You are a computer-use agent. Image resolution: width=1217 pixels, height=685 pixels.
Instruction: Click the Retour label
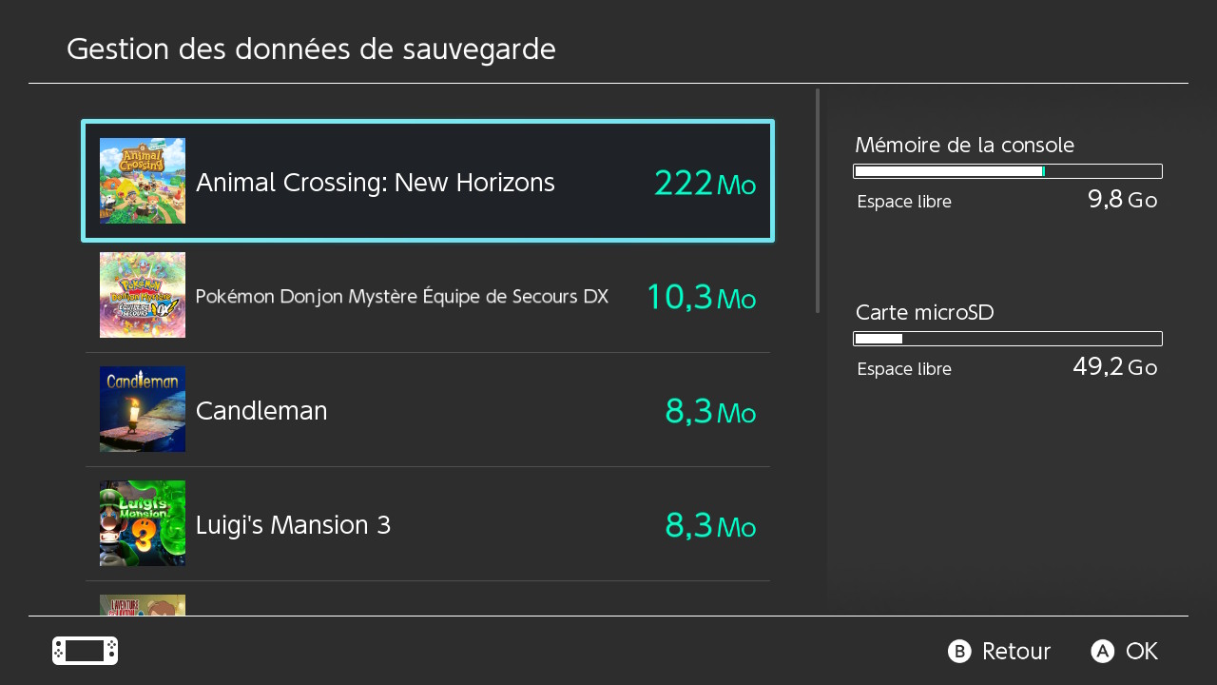(1015, 652)
